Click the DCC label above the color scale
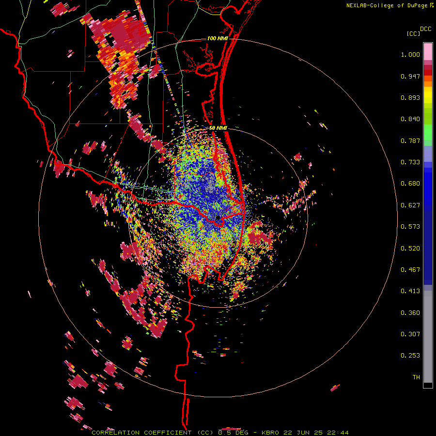This screenshot has height=436, width=436. (425, 29)
